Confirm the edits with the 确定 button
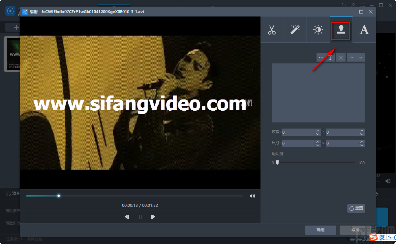396x244 pixels. (320, 230)
